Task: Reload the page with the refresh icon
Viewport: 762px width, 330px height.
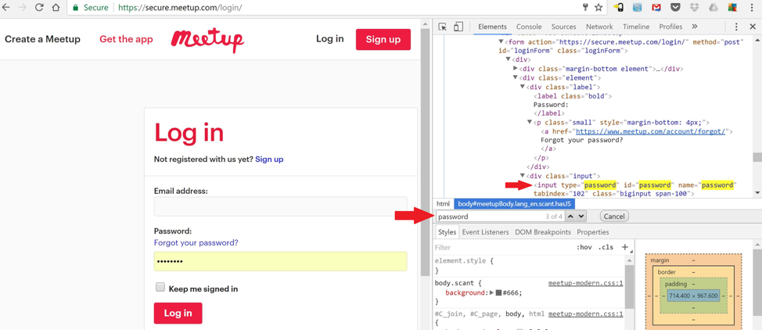Action: [39, 7]
